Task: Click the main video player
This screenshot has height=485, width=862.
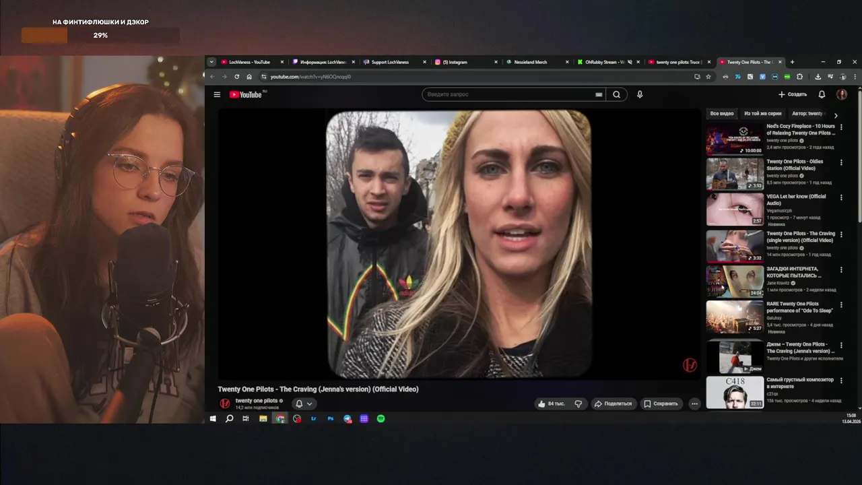Action: tap(459, 244)
